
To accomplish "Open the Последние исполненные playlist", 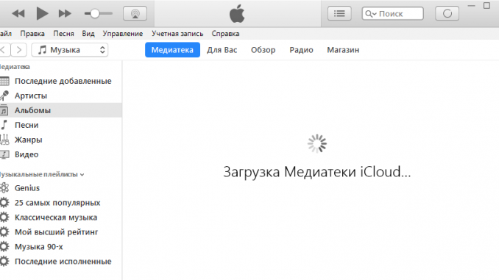I will point(60,261).
